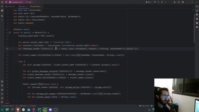
Task: Open the fifth right stripe tool window icon
Action: point(197,23)
